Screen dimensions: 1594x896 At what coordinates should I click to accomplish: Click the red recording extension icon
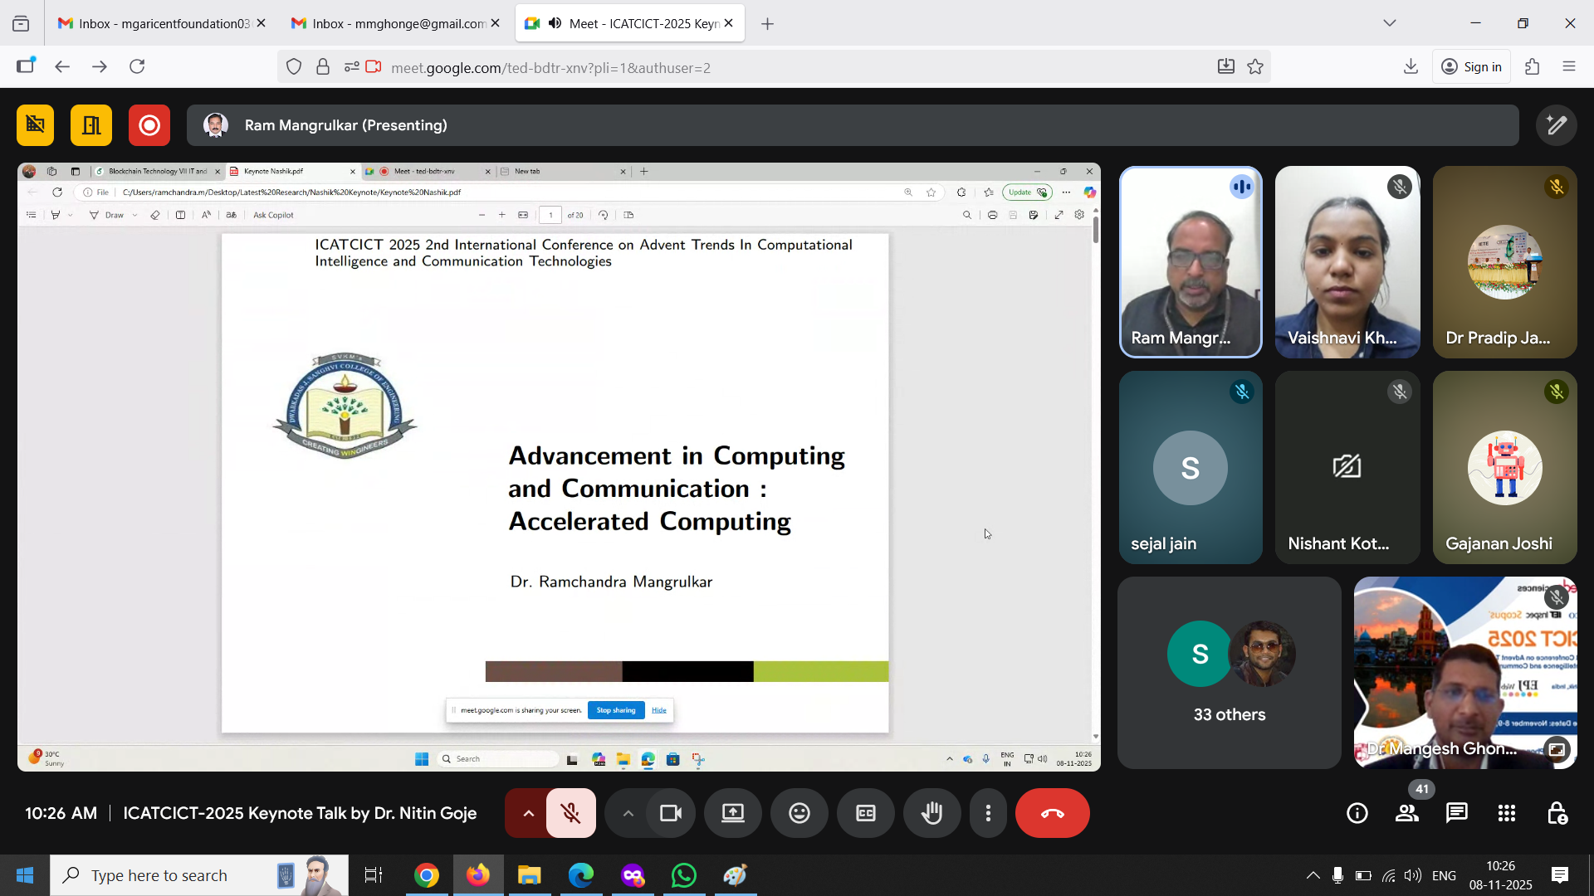pos(149,125)
